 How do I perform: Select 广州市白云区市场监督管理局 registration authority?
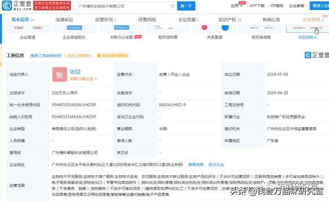[292, 129]
